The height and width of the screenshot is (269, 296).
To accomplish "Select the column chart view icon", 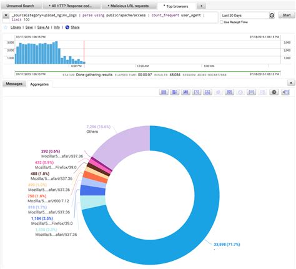I will pyautogui.click(x=185, y=92).
